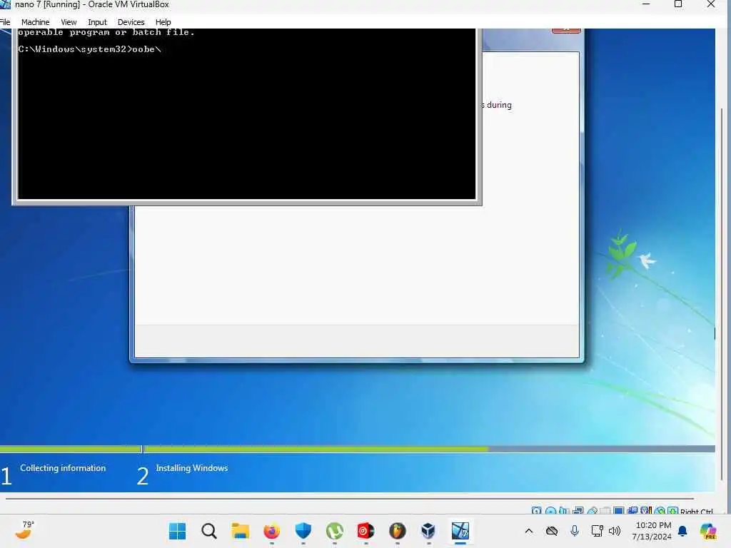Switch to the nano 7 VM taskbar icon
The width and height of the screenshot is (731, 548).
(460, 531)
